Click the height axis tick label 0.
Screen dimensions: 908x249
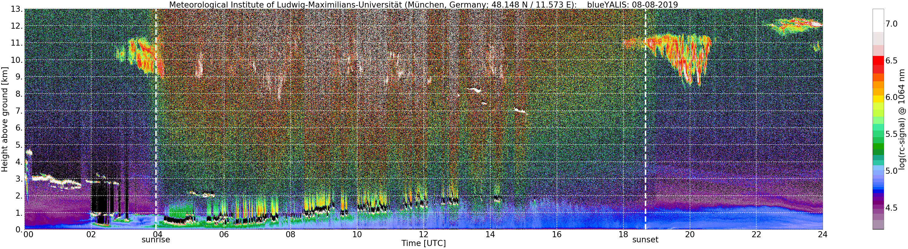pos(19,229)
